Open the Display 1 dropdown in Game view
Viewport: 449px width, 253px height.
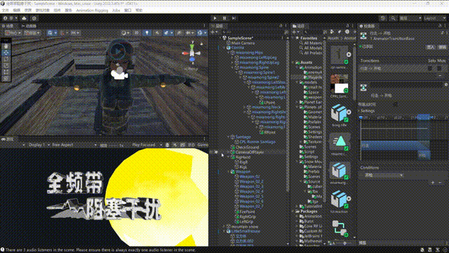tap(39, 145)
